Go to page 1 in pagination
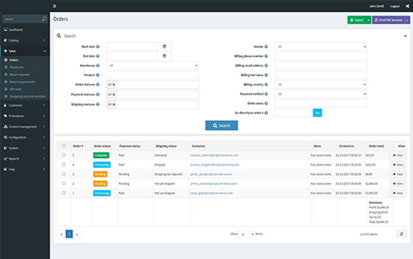The width and height of the screenshot is (413, 259). 70,234
